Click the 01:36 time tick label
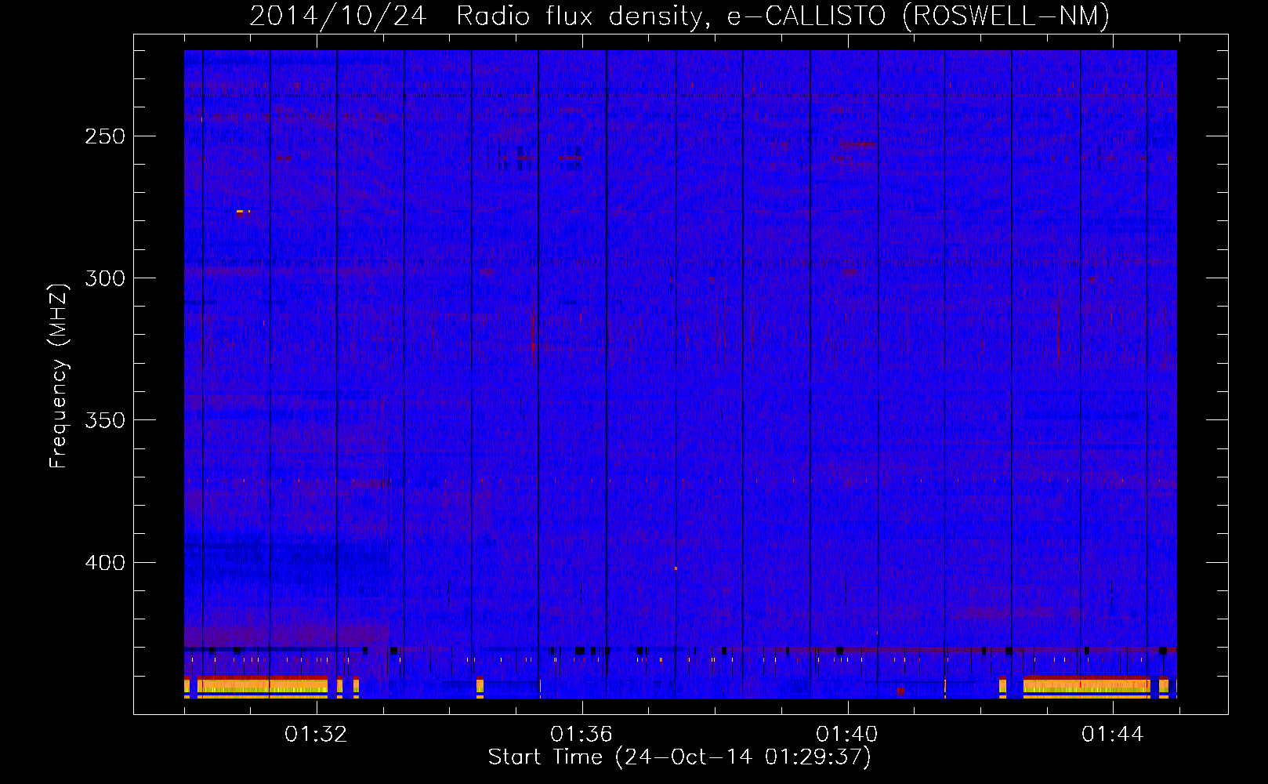The height and width of the screenshot is (784, 1268). tap(581, 735)
